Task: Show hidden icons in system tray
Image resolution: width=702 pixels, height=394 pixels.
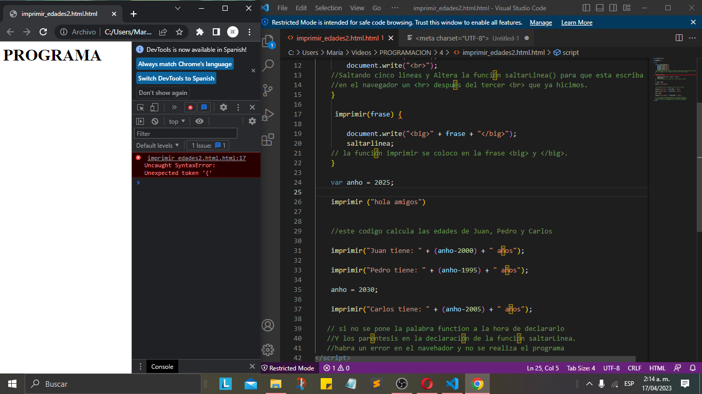Action: [x=589, y=384]
